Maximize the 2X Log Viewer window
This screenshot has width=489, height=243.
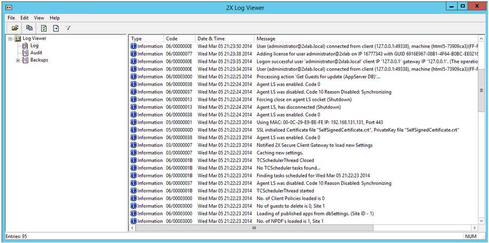(x=463, y=6)
